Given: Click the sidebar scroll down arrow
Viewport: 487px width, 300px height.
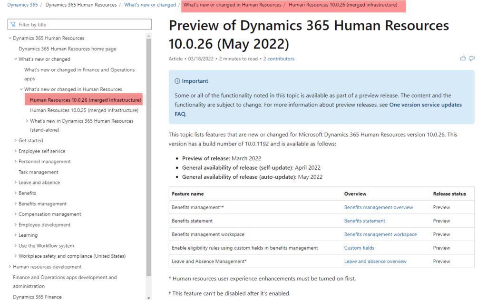Looking at the screenshot, I should pyautogui.click(x=149, y=298).
